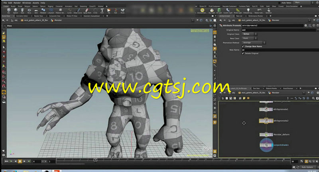Open the persp viewport dropdown

(195, 31)
